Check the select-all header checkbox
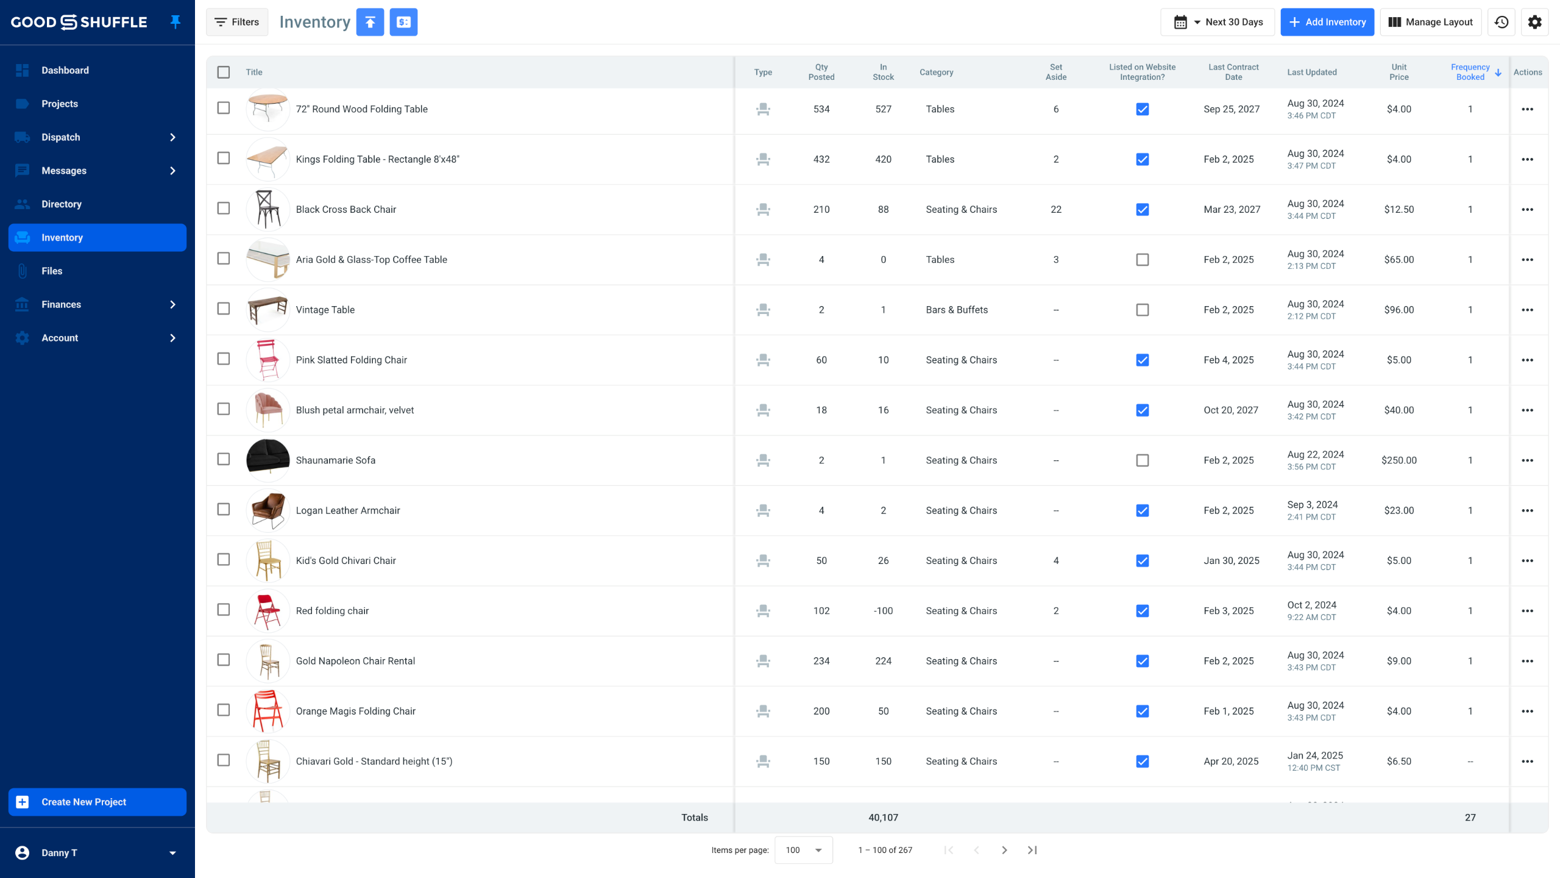1560x878 pixels. (224, 72)
